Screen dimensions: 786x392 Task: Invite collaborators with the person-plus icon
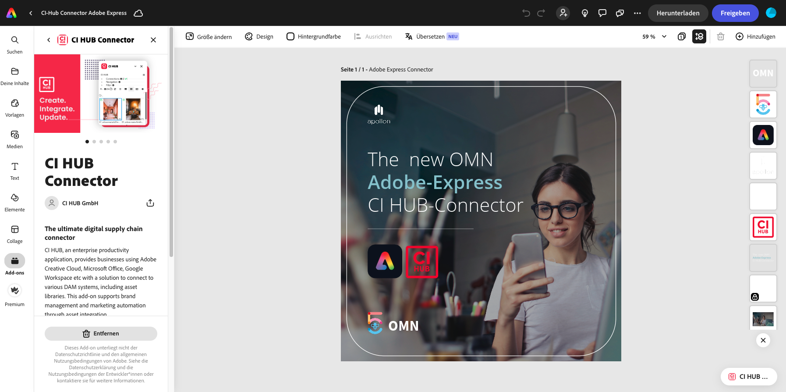[563, 13]
